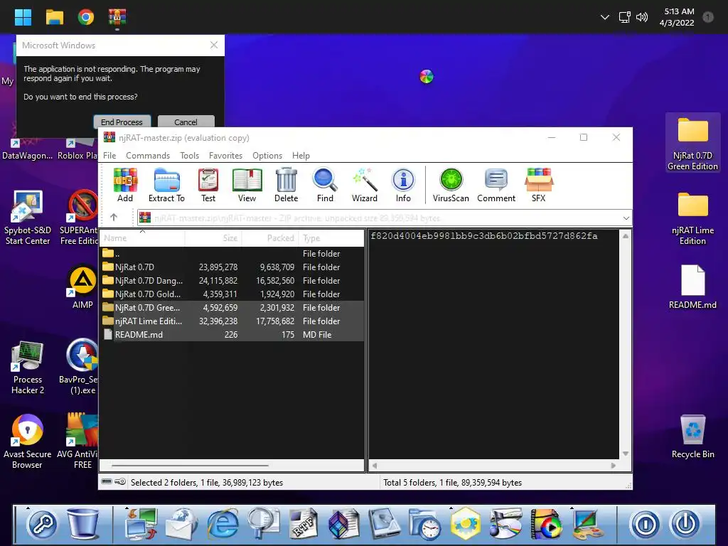The width and height of the screenshot is (728, 546).
Task: Click the comment pane scroll left arrow
Action: pyautogui.click(x=375, y=465)
